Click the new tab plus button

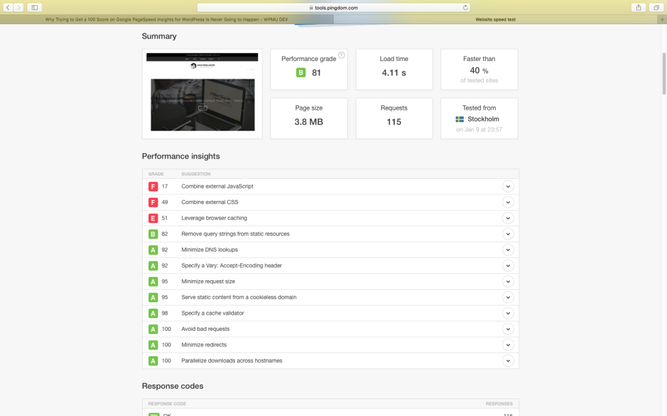[x=662, y=19]
